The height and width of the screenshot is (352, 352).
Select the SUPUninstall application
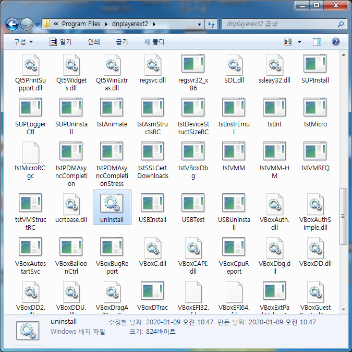(71, 116)
